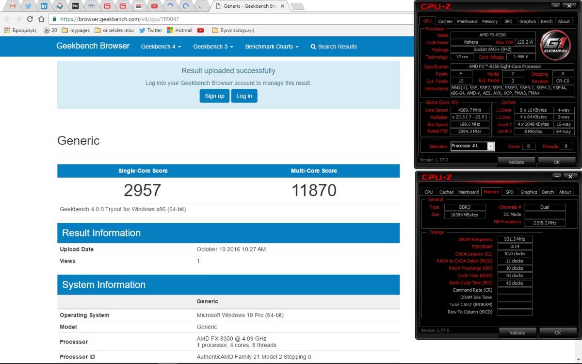
Task: Switch to the YouTube browser tab
Action: coord(154,6)
